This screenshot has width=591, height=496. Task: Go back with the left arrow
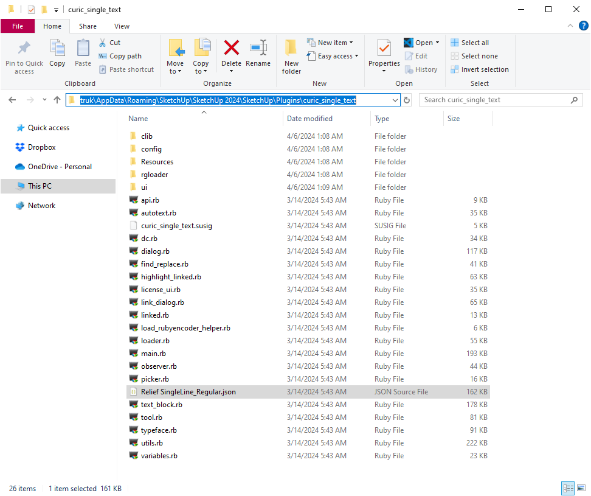click(12, 100)
